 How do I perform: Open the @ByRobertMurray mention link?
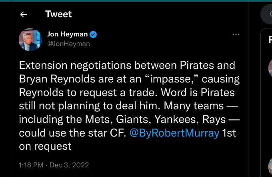pyautogui.click(x=174, y=133)
